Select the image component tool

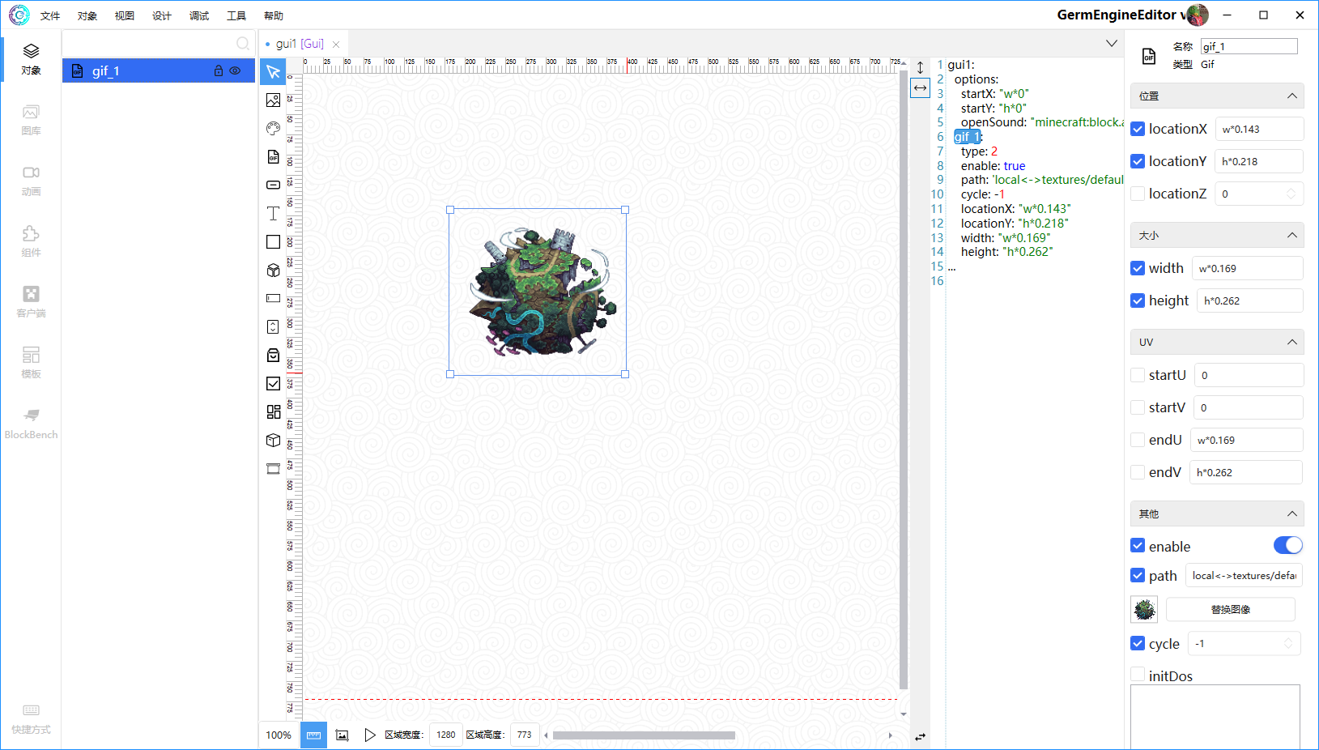pos(273,100)
